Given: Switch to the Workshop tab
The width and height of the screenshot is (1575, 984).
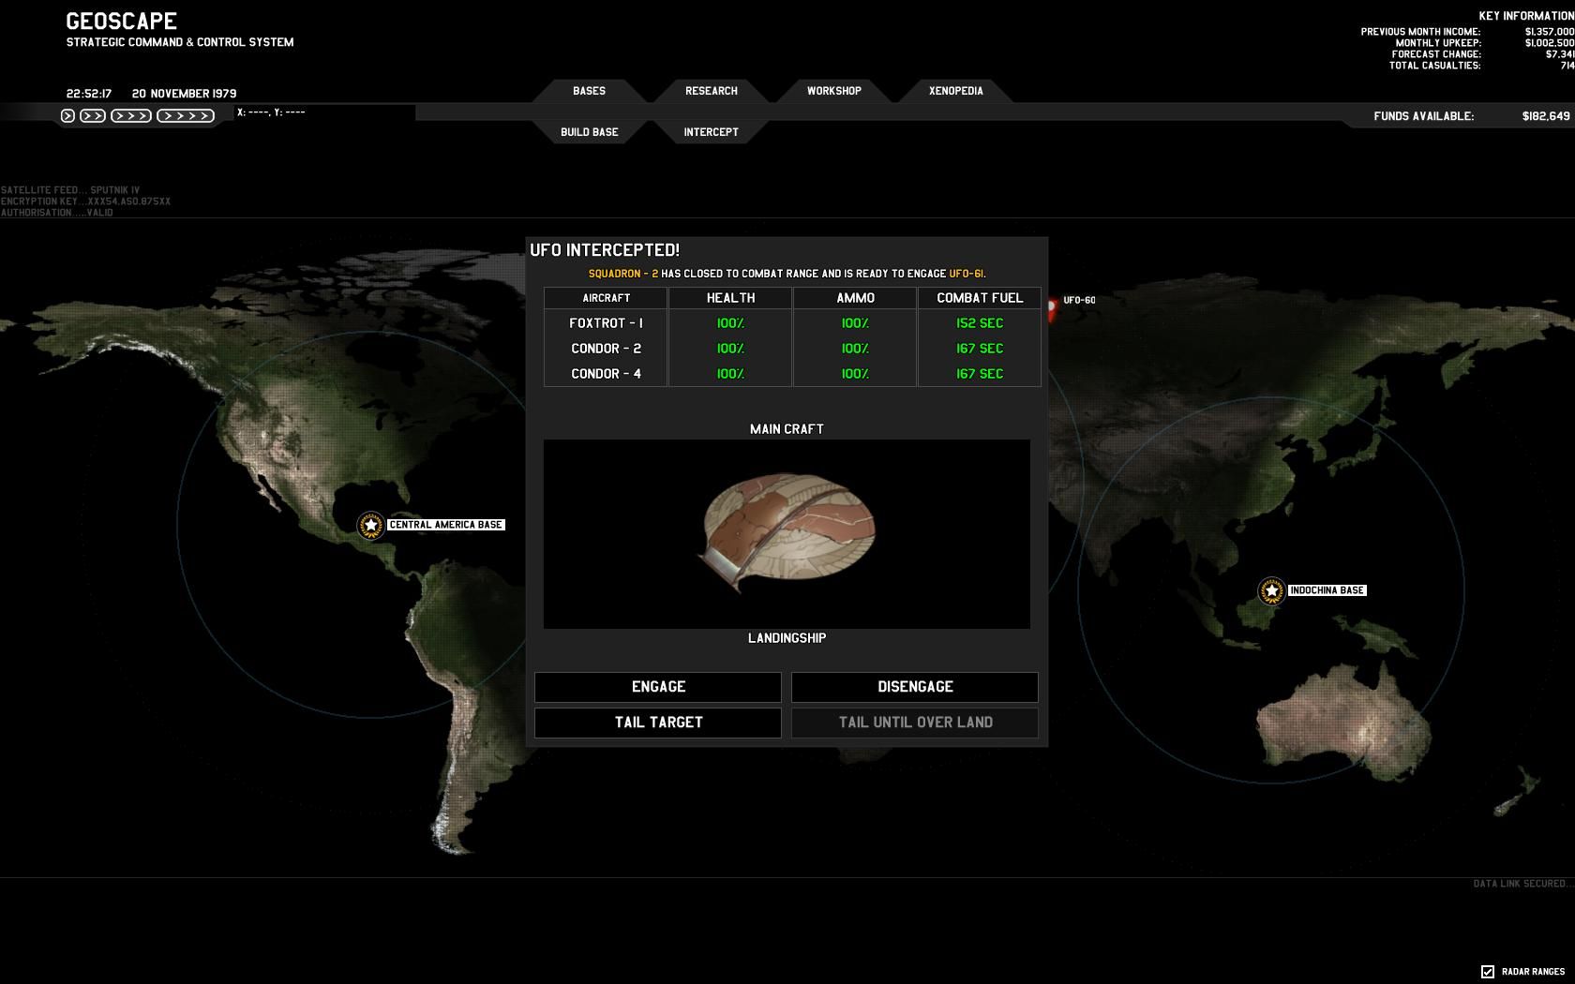Looking at the screenshot, I should coord(833,91).
